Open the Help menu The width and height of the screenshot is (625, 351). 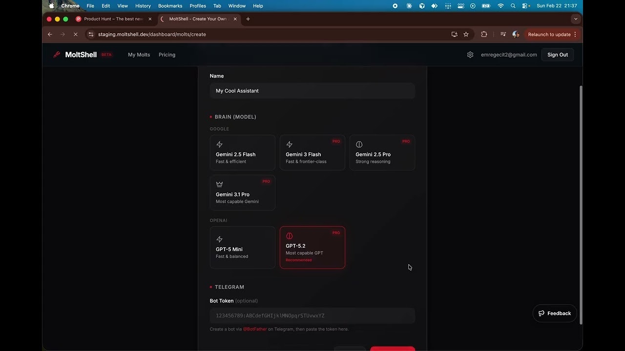point(258,6)
